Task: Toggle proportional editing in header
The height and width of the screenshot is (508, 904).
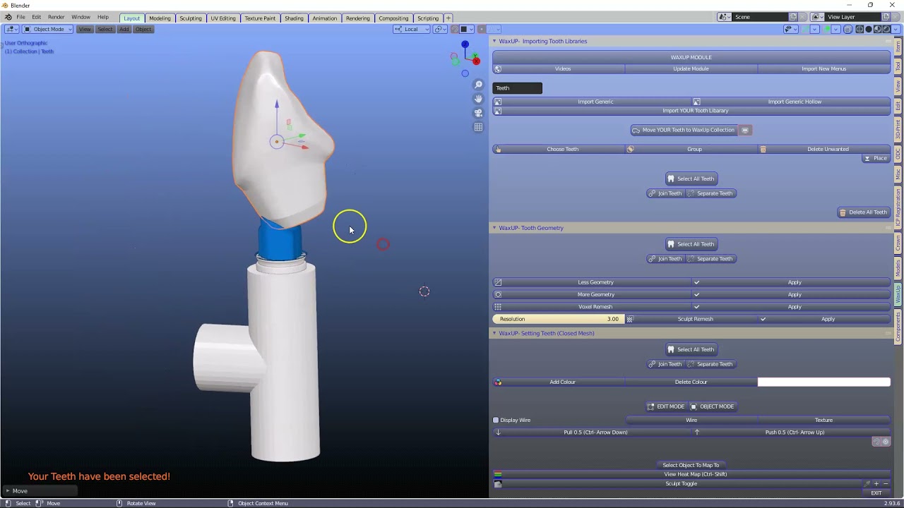Action: click(482, 29)
